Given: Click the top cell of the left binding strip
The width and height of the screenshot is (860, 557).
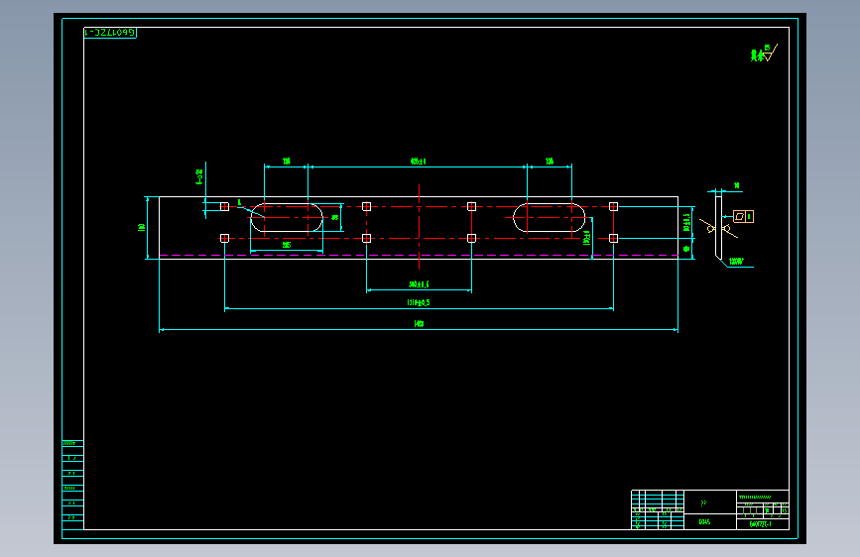Looking at the screenshot, I should [73, 443].
